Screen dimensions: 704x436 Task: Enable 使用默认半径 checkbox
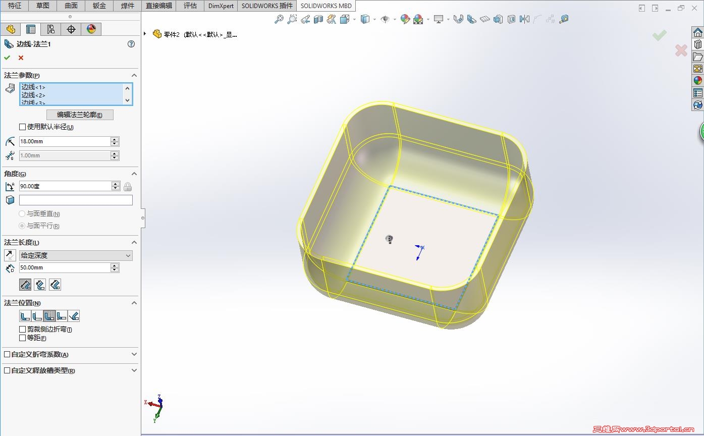tap(22, 127)
